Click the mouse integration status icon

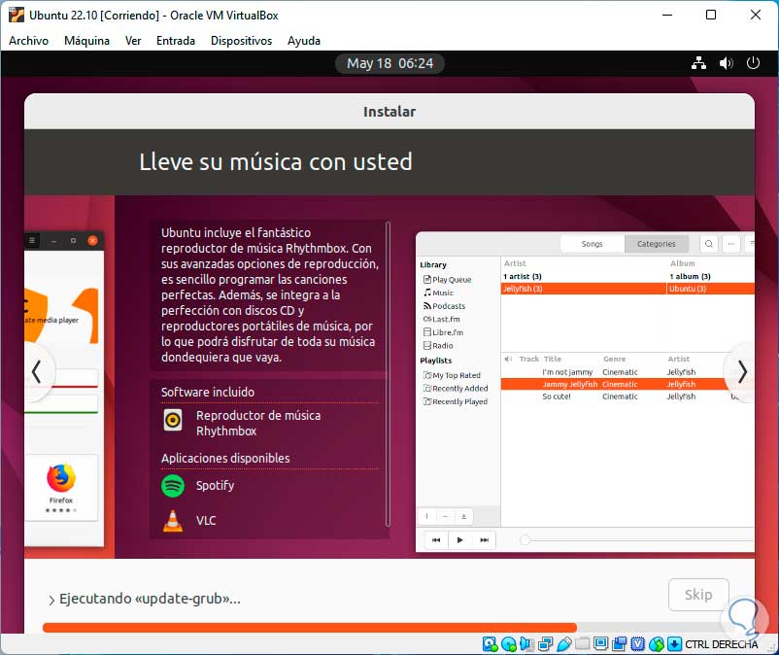[657, 644]
